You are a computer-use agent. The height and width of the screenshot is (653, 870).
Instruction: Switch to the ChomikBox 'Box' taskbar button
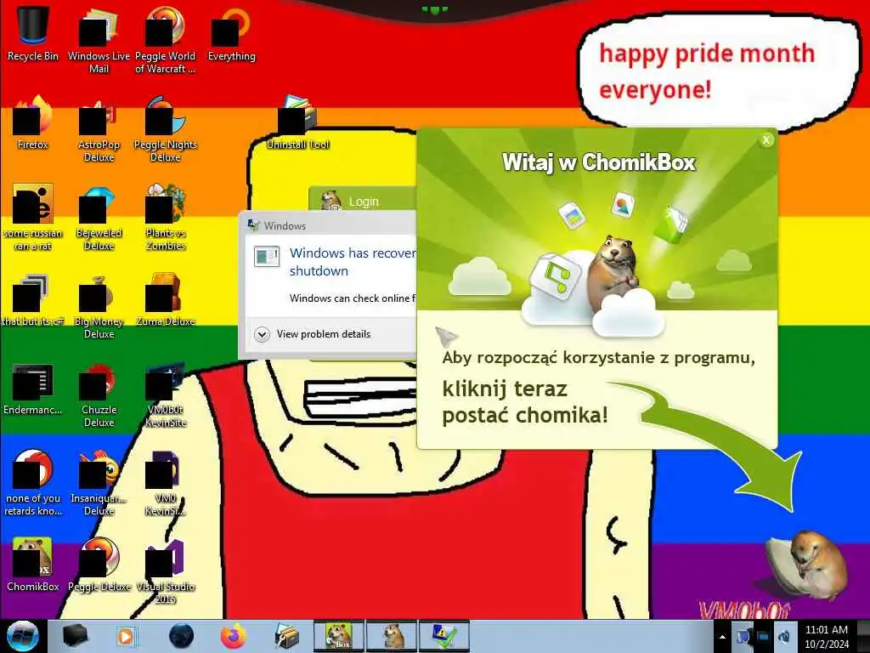click(x=338, y=636)
